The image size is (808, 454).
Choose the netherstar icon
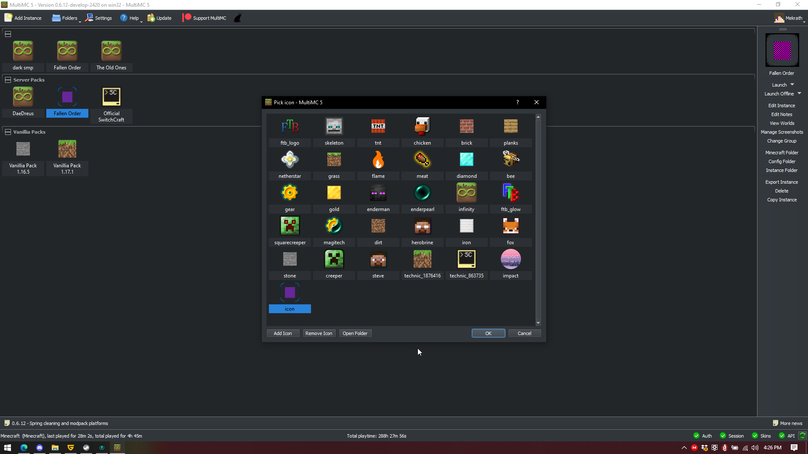click(290, 159)
